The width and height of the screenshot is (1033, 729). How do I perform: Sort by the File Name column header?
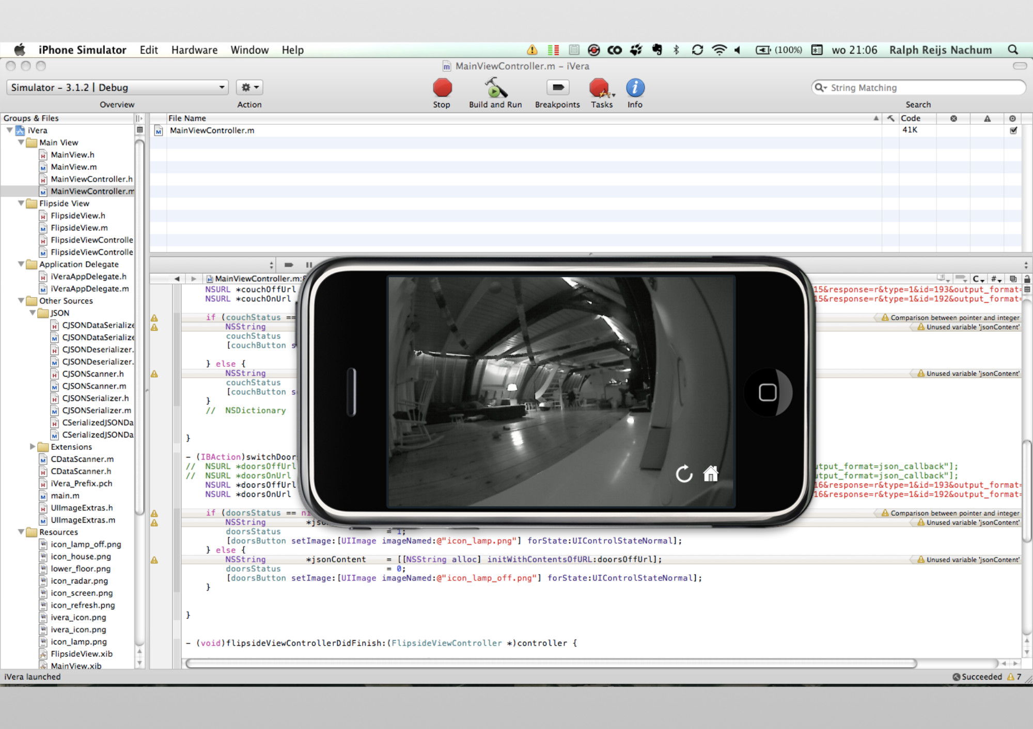523,118
